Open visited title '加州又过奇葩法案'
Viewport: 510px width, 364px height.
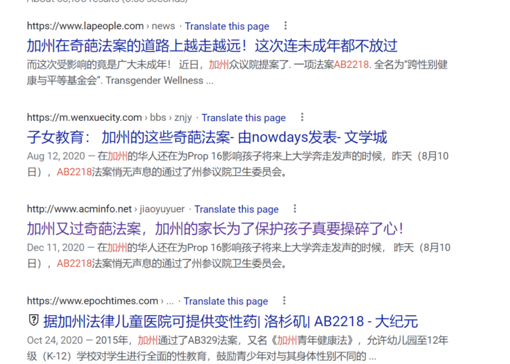coord(216,229)
